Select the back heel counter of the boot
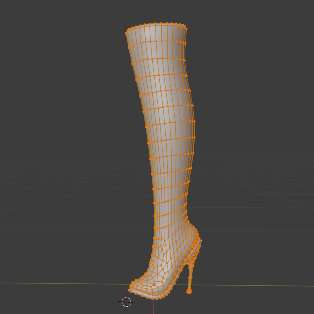The height and width of the screenshot is (314, 314). coord(194,239)
